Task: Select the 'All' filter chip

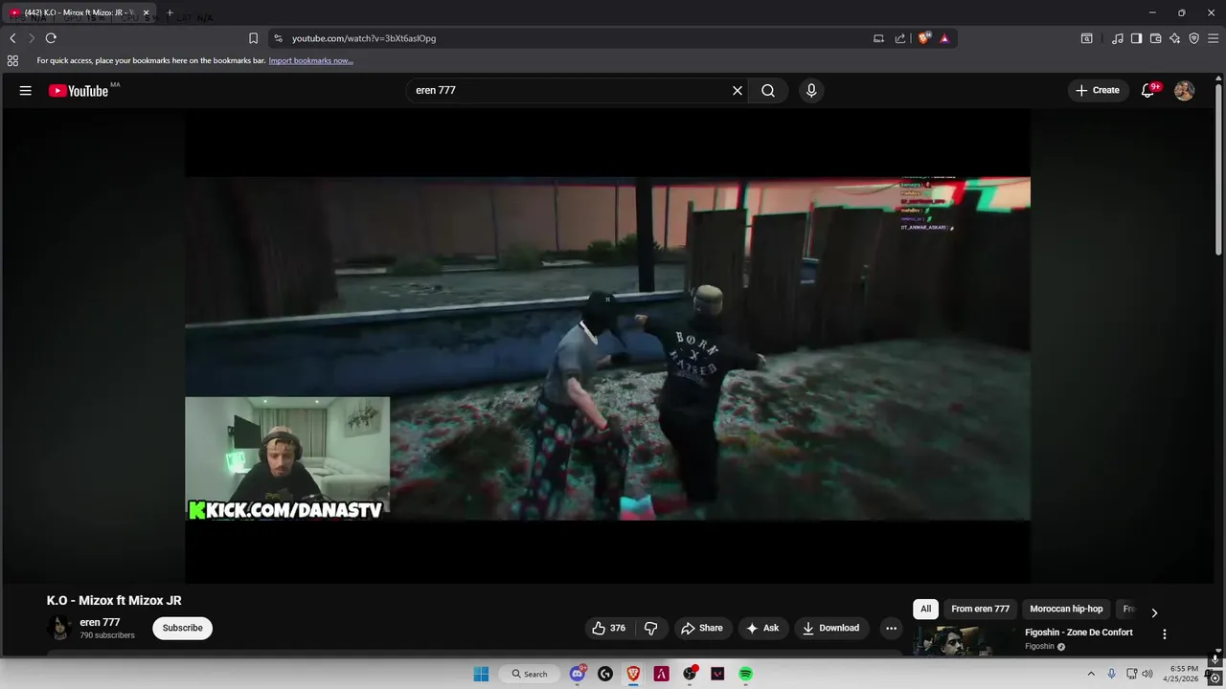Action: [x=925, y=609]
